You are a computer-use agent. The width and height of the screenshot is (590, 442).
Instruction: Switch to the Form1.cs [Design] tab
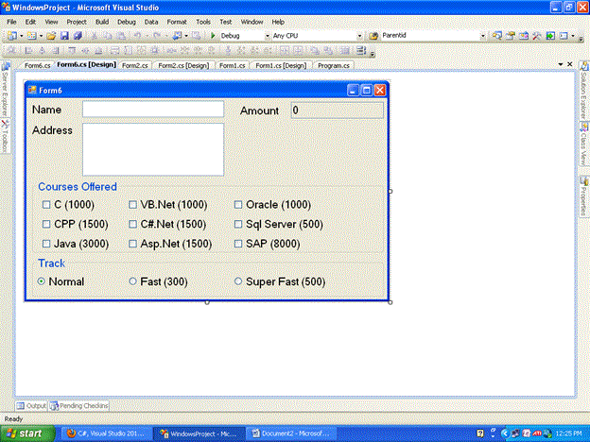tap(281, 65)
